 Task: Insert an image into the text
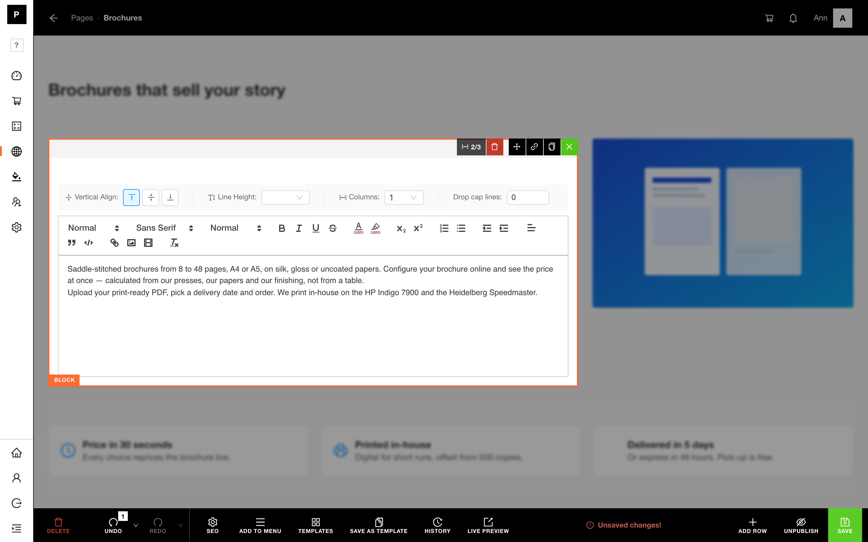pos(131,243)
